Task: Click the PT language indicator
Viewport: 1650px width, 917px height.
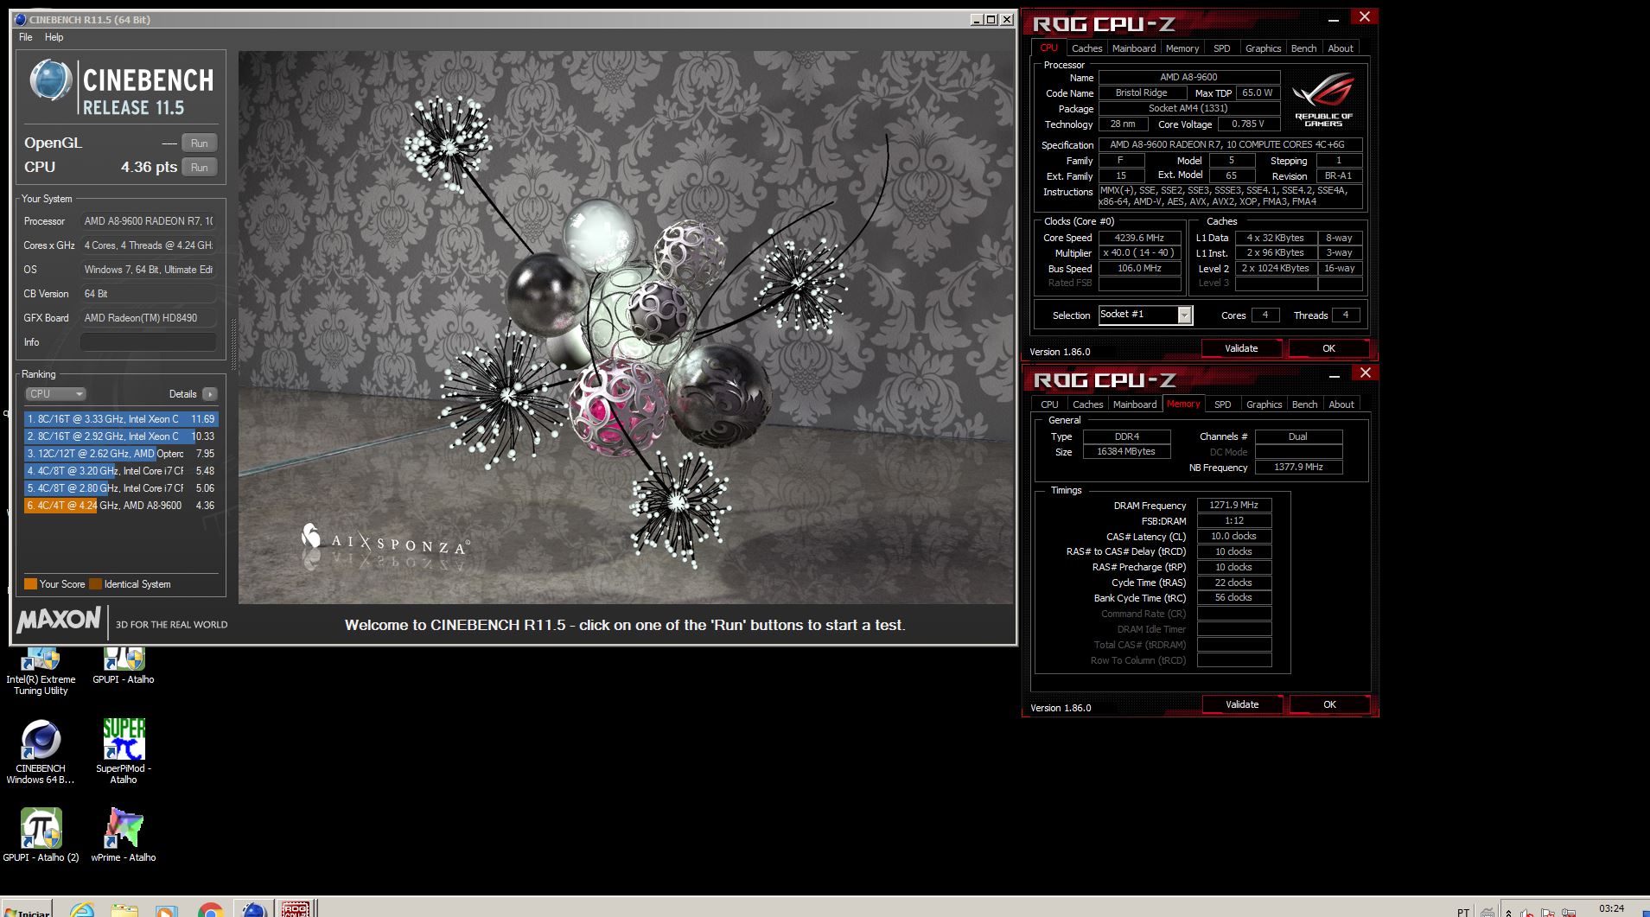Action: click(x=1462, y=912)
